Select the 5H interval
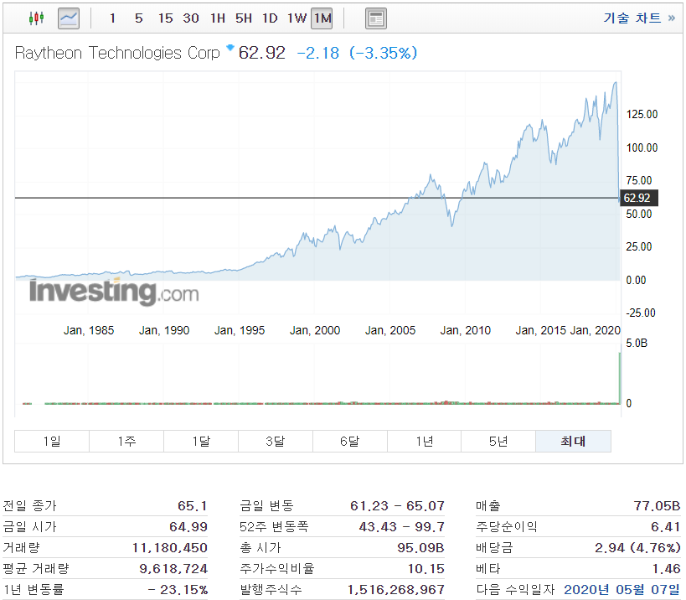The image size is (686, 600). click(244, 18)
